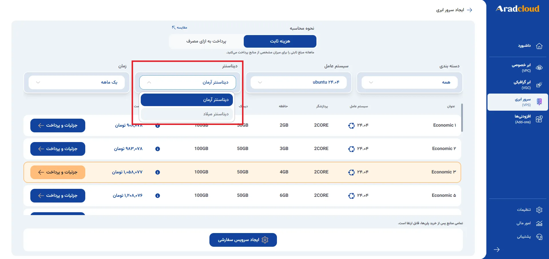Click info icon in Economic ۵ row

(158, 196)
